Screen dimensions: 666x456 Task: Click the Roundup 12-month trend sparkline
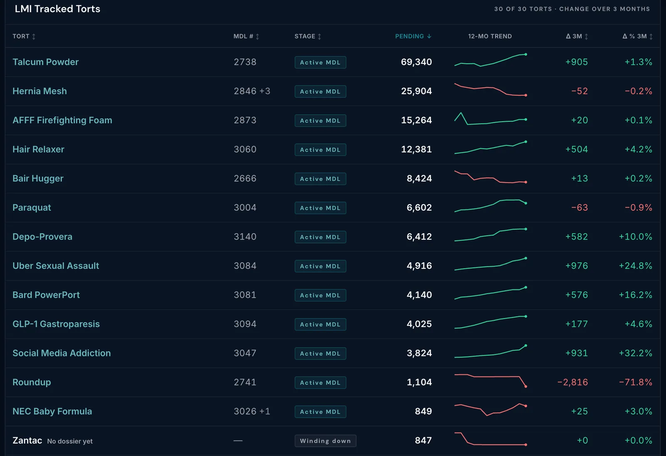click(x=491, y=381)
